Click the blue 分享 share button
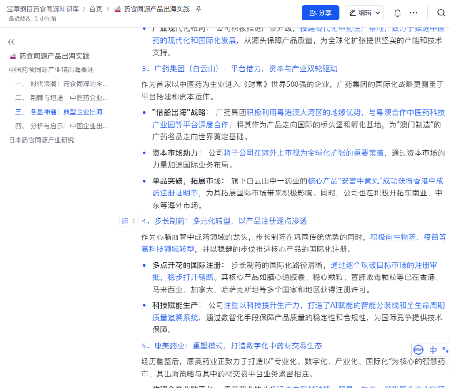450x388 pixels. [x=320, y=13]
